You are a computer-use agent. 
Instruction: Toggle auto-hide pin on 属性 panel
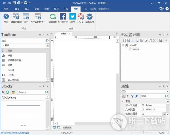163,86
